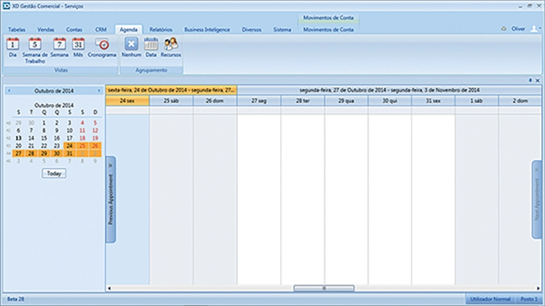
Task: Group agenda by Data
Action: 151,47
